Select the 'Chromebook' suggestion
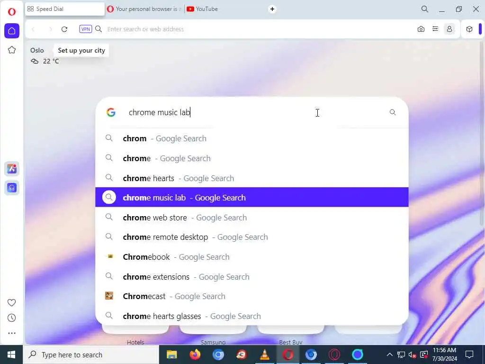This screenshot has width=485, height=364. coord(252,257)
